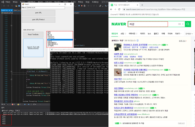Collapse the if block at line 139
The width and height of the screenshot is (195, 127).
click(11, 71)
